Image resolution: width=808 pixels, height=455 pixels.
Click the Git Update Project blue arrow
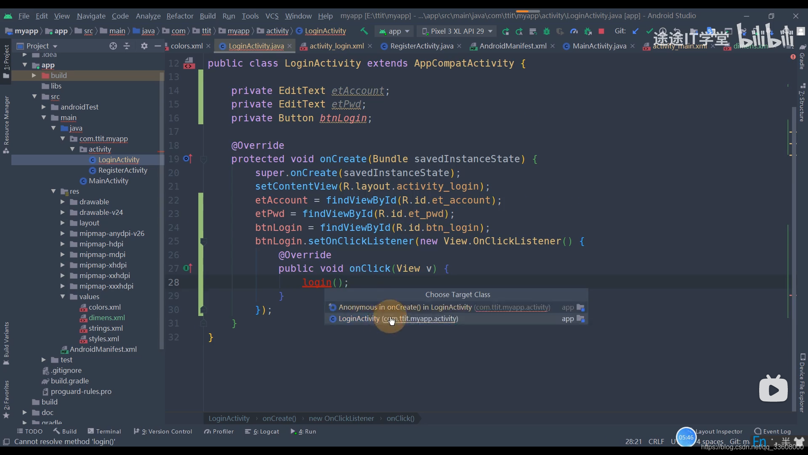(635, 31)
